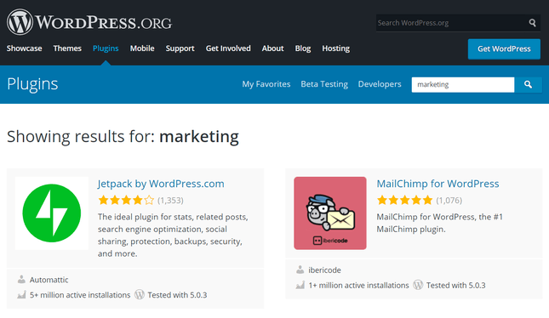Click 5+ million active installations text
The height and width of the screenshot is (318, 549).
pos(80,295)
